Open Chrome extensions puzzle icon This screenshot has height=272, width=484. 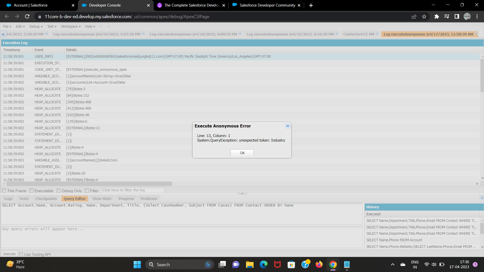(x=437, y=17)
